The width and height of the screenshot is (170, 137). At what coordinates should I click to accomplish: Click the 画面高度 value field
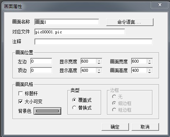coord(139,70)
